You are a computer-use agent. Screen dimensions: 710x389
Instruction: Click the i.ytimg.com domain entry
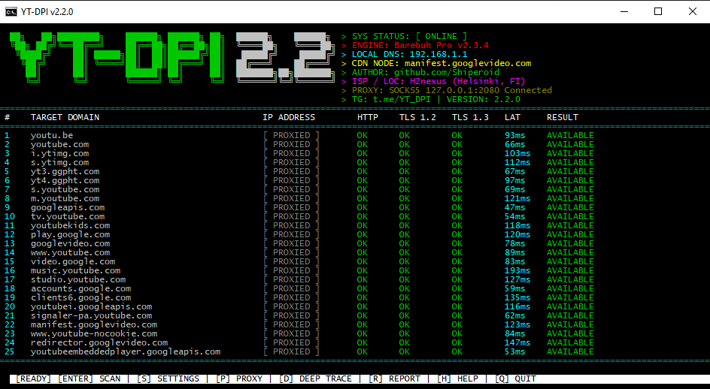coord(59,153)
